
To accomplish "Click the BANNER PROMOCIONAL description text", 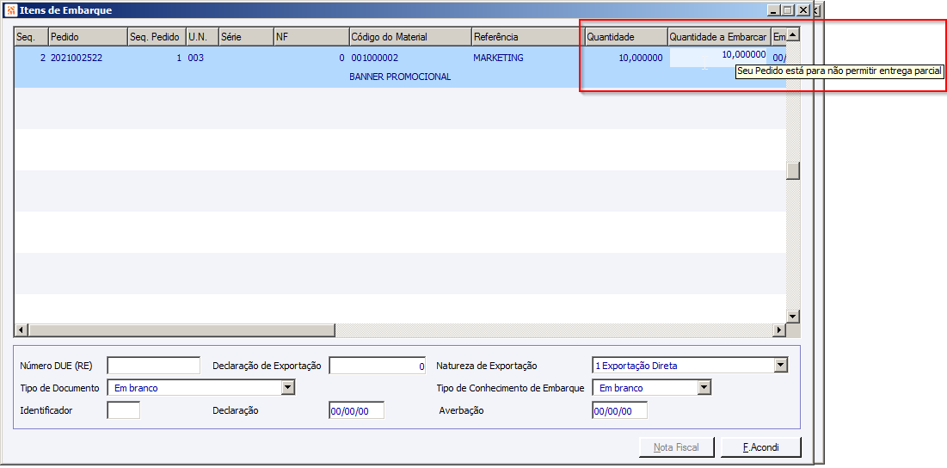I will point(400,77).
